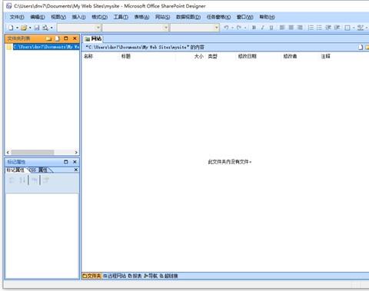The image size is (369, 291).
Task: Click the Redo arrow icon
Action: tap(239, 28)
